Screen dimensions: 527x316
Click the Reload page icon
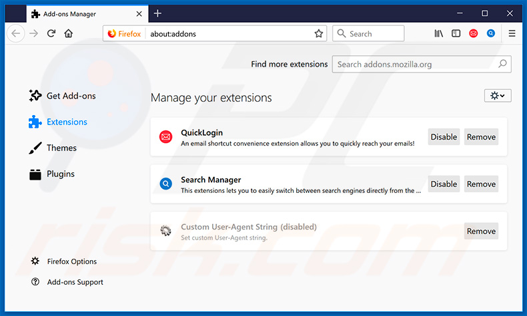point(51,33)
